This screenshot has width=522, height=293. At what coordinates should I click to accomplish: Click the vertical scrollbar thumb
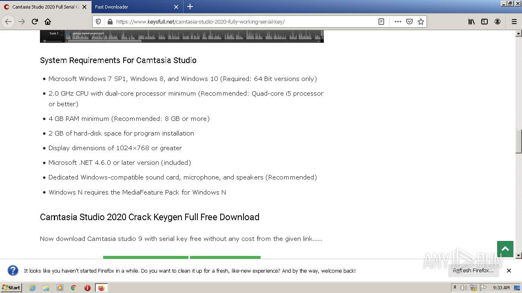pyautogui.click(x=519, y=141)
